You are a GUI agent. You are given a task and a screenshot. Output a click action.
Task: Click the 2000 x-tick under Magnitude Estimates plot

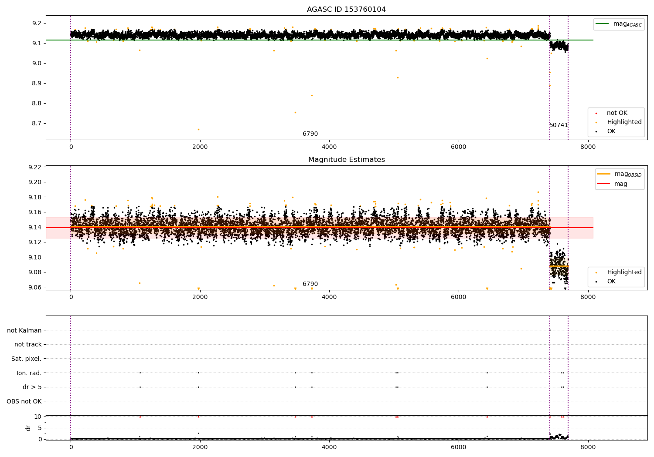click(200, 297)
